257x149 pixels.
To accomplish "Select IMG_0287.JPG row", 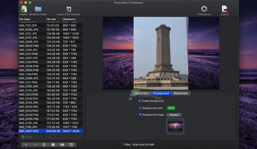I will pos(51,58).
